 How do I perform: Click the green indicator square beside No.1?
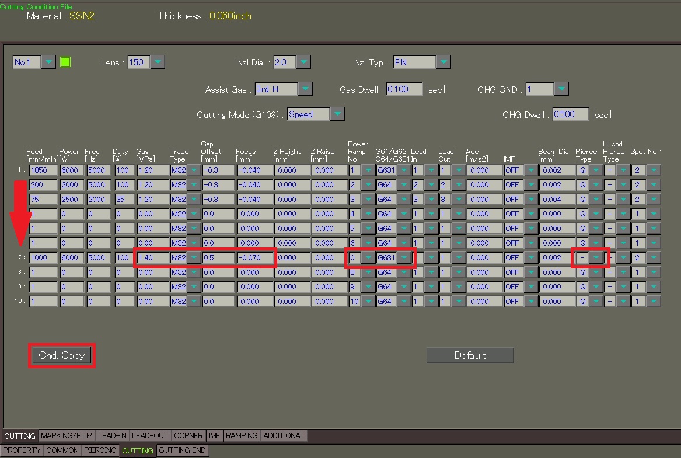pyautogui.click(x=65, y=62)
